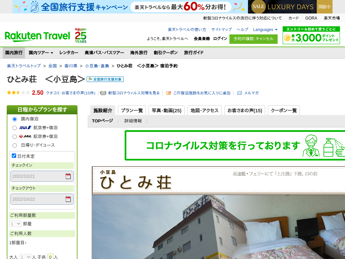Open the クーポン一覧 tab
Viewport: 345px width, 259px height.
tap(284, 110)
